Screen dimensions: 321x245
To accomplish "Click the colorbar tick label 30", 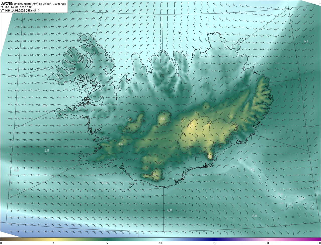I will (x=267, y=243).
